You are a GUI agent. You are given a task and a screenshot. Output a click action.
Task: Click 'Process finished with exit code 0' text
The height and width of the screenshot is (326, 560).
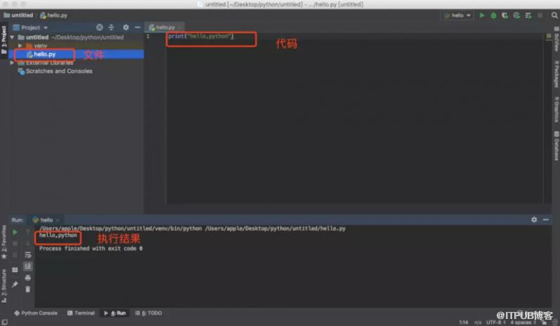[x=91, y=248]
